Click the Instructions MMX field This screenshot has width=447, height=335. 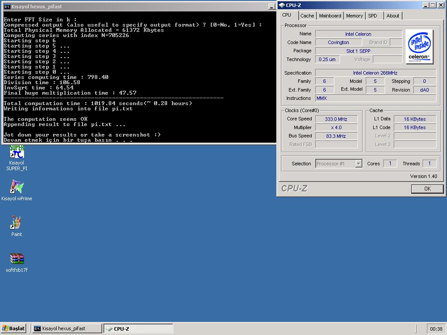375,98
